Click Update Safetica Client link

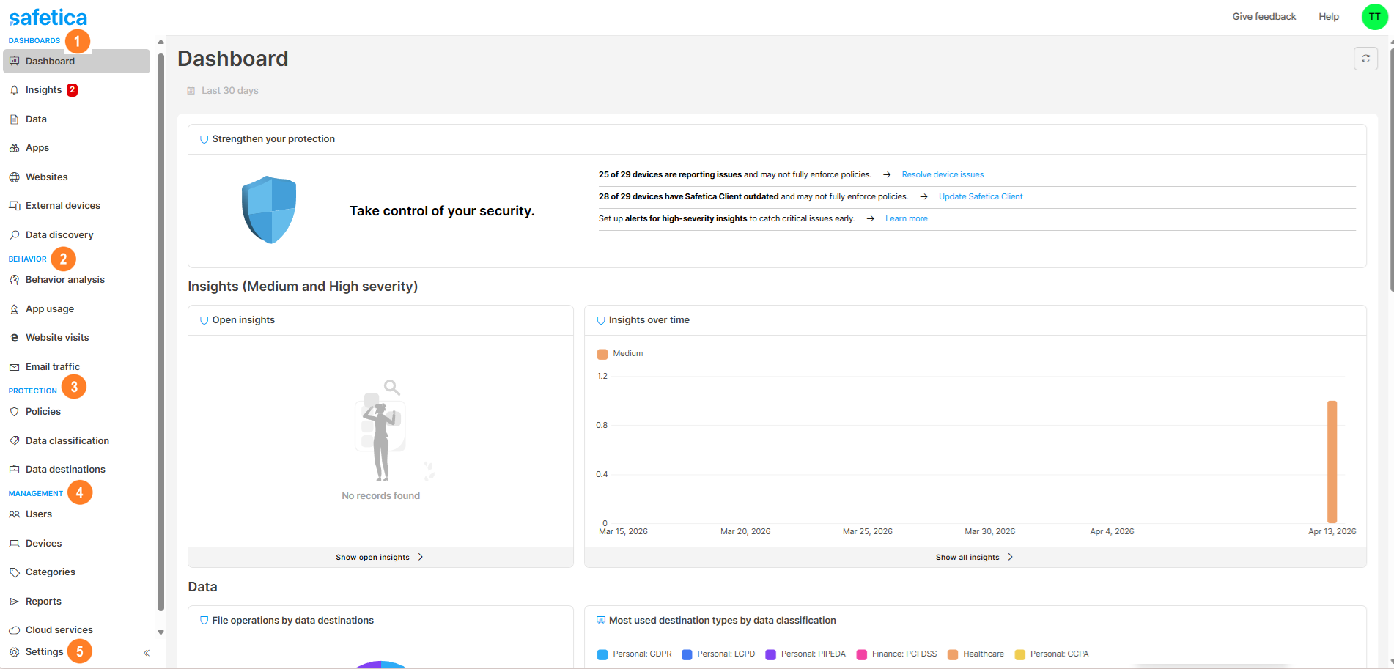tap(980, 197)
